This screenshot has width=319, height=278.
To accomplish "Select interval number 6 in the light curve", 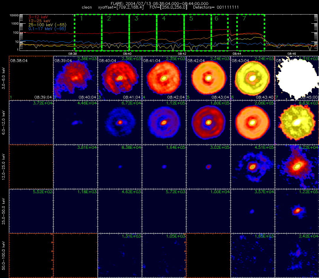I will (x=220, y=33).
